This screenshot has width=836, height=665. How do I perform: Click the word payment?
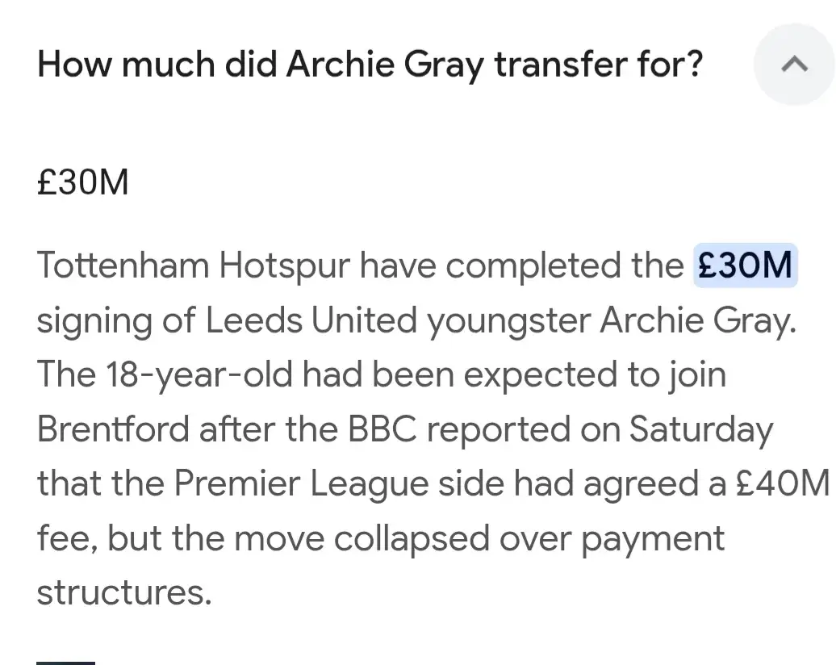coord(653,538)
